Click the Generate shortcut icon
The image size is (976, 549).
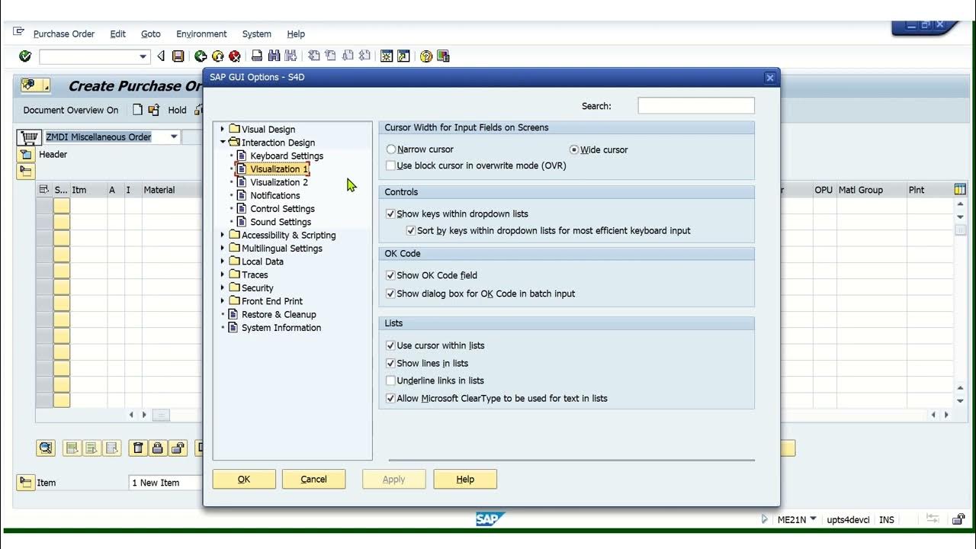pos(403,56)
